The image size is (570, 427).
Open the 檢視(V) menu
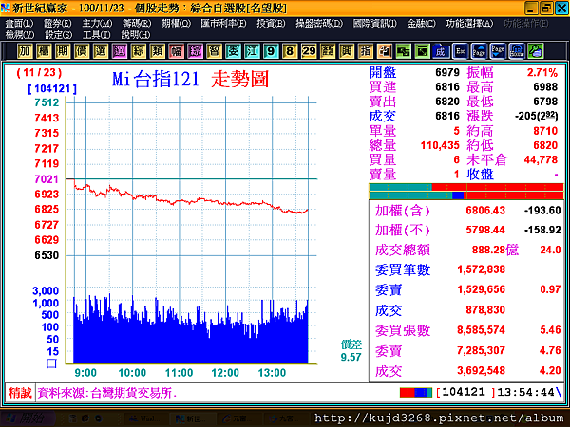tap(20, 35)
